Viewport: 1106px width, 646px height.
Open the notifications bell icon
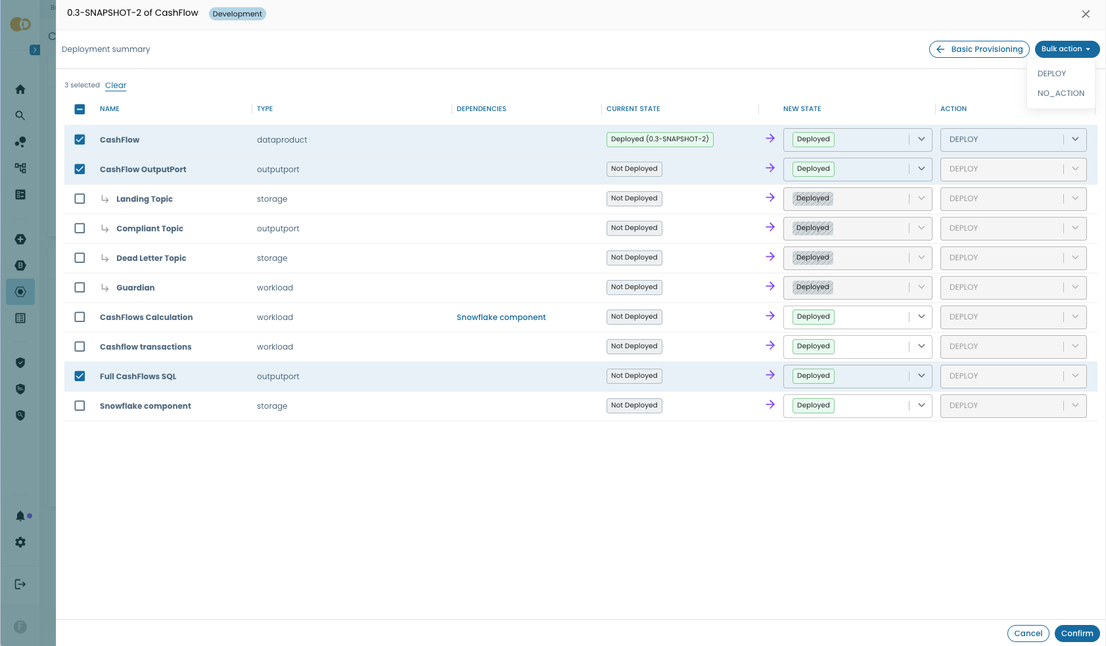click(20, 516)
